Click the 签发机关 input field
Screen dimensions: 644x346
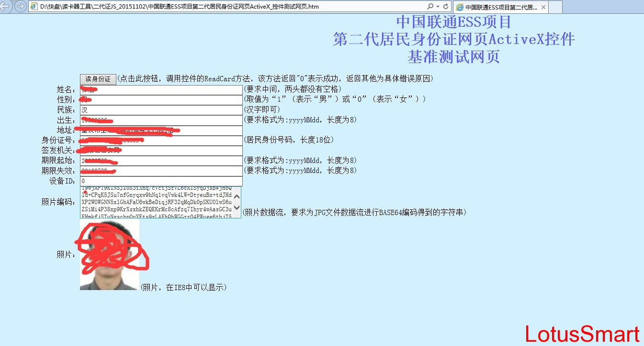click(x=161, y=151)
